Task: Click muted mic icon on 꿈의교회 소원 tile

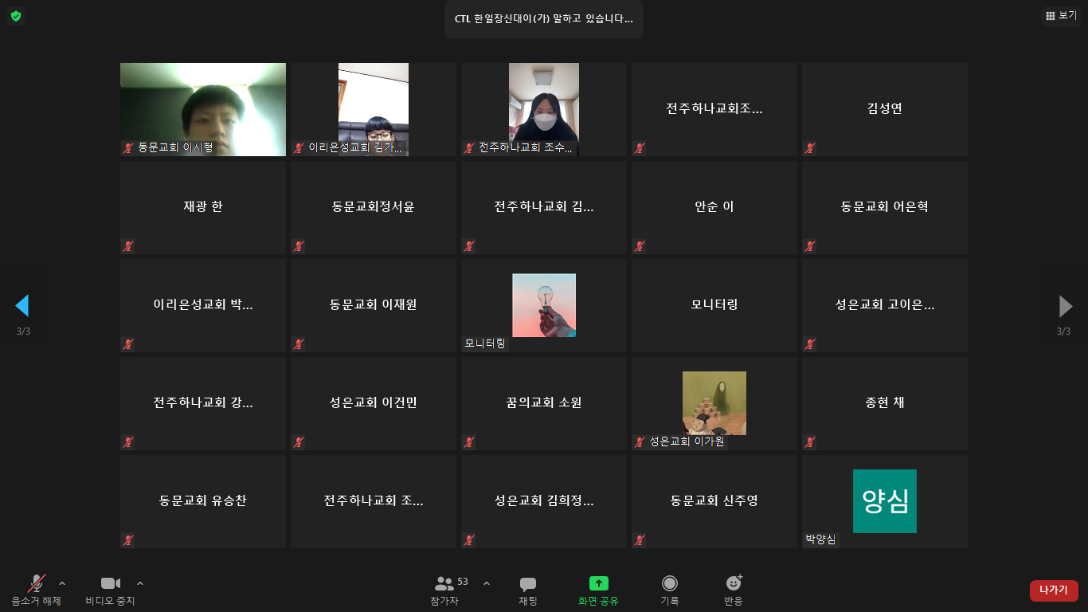Action: 469,442
